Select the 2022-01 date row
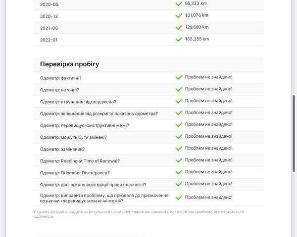The image size is (297, 237). 49,39
